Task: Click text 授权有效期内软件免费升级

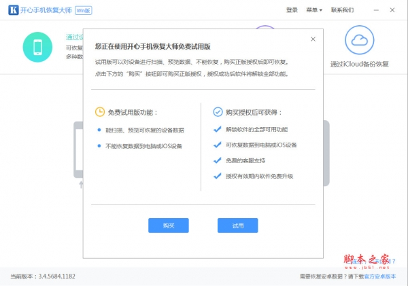Action: (x=260, y=176)
